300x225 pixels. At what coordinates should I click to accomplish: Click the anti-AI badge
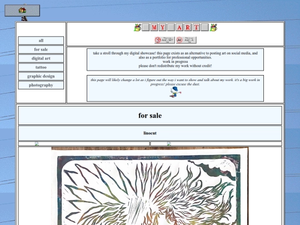pos(186,40)
